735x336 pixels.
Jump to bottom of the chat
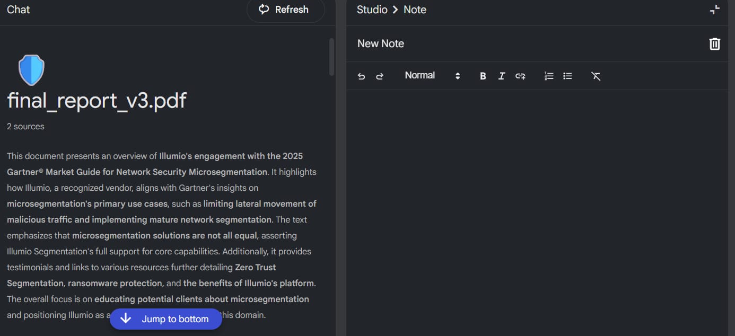click(165, 319)
